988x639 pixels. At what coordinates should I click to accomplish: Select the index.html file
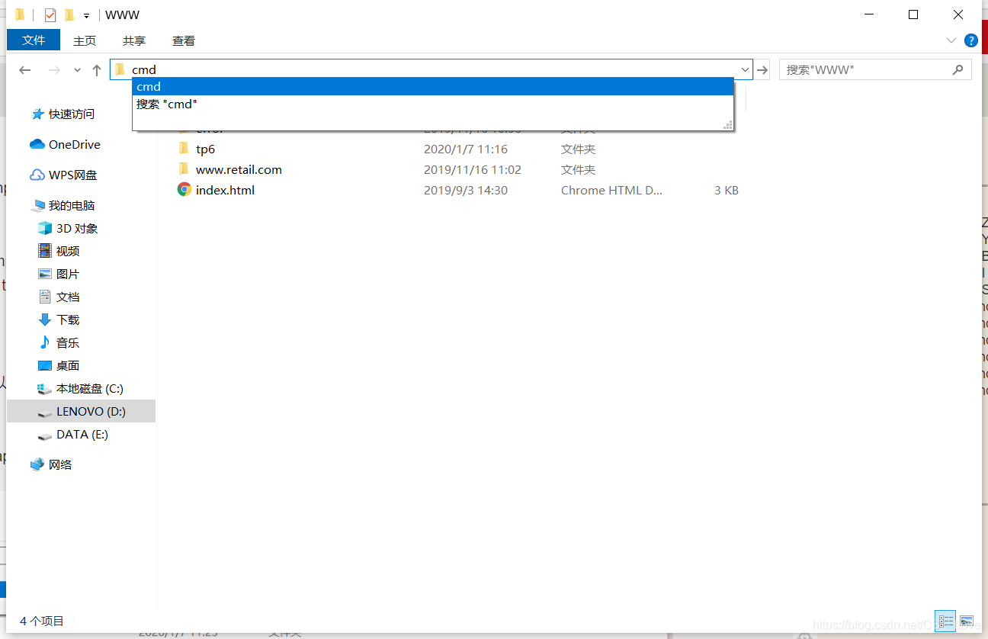[225, 191]
